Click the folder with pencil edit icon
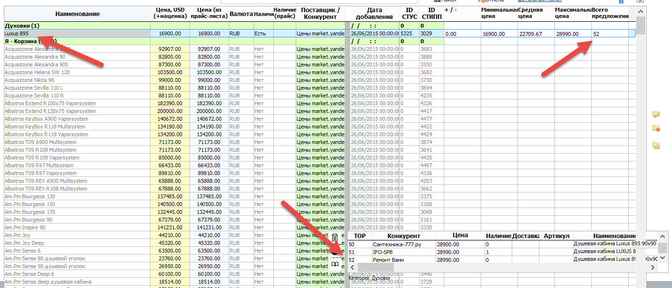Viewport: 672px width, 288px height. point(656,114)
